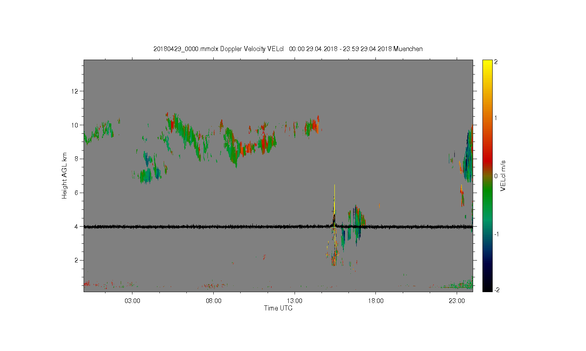Click the '08:00' time axis label
Viewport: 586px width, 351px height.
[x=214, y=301]
